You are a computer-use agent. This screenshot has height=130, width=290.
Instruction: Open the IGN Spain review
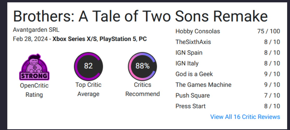189,53
